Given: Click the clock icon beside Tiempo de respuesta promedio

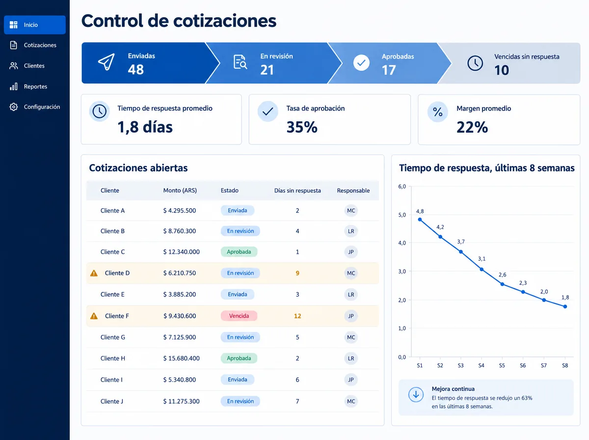Looking at the screenshot, I should click(x=99, y=111).
